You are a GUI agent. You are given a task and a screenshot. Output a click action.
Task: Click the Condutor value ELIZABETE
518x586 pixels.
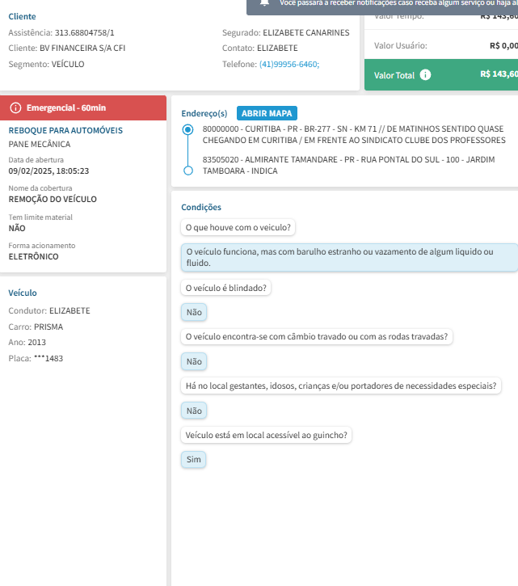[x=69, y=311]
